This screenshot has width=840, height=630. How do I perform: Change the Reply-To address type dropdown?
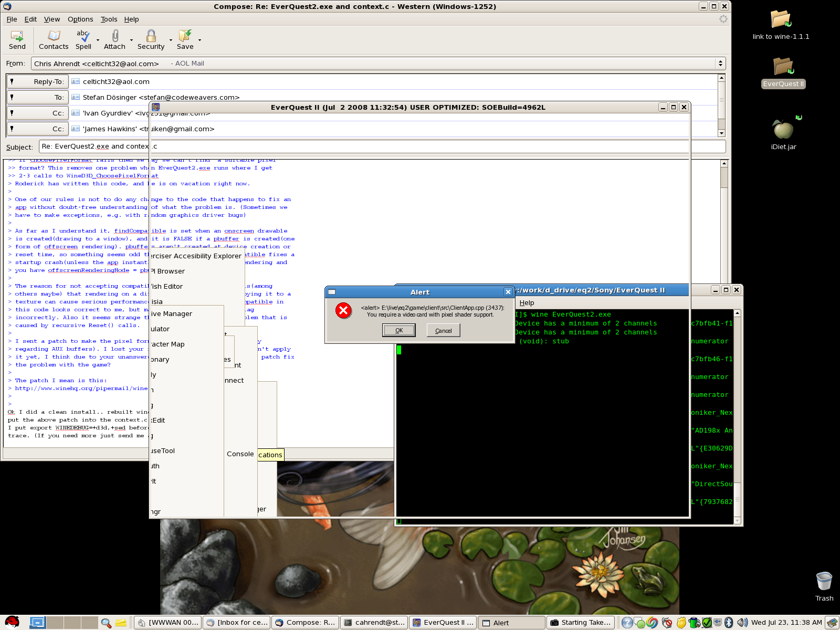tap(38, 82)
